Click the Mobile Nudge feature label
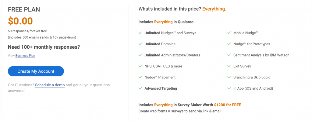The height and width of the screenshot is (121, 312). 246,33
